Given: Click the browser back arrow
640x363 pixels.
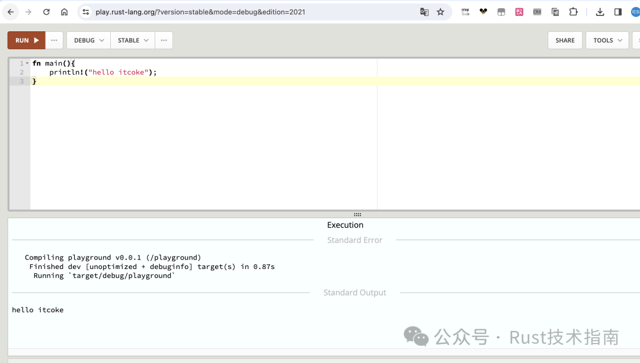Looking at the screenshot, I should (x=11, y=12).
